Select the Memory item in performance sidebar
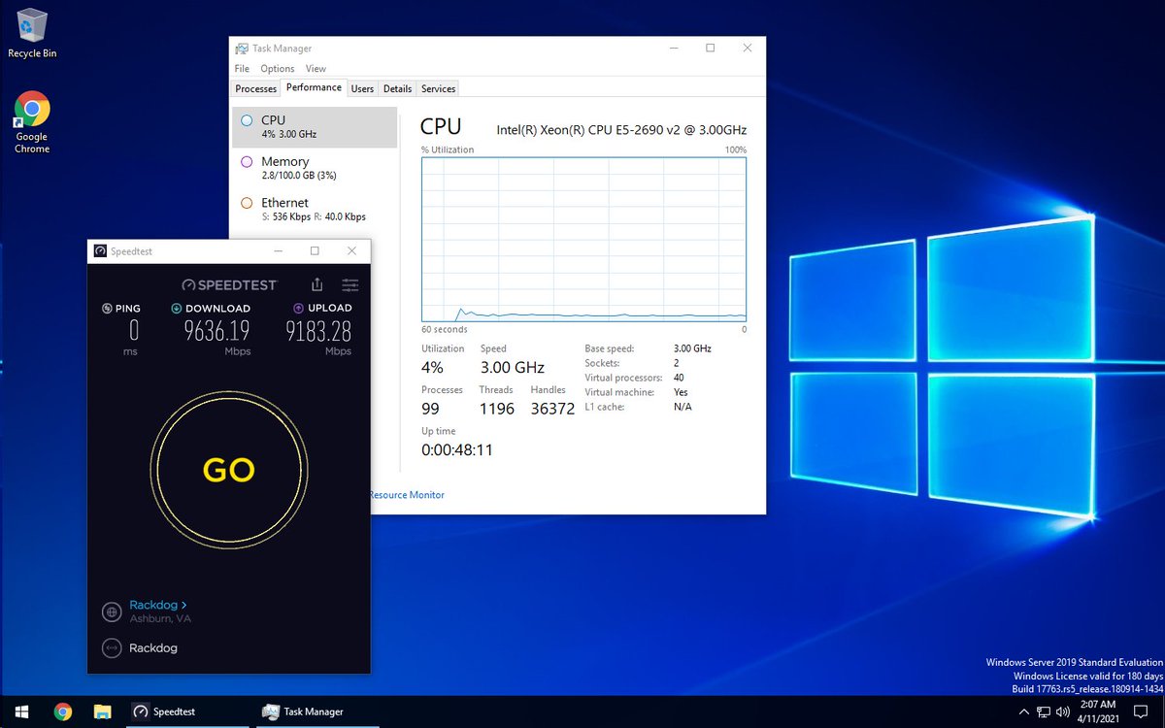This screenshot has height=728, width=1165. tap(315, 168)
